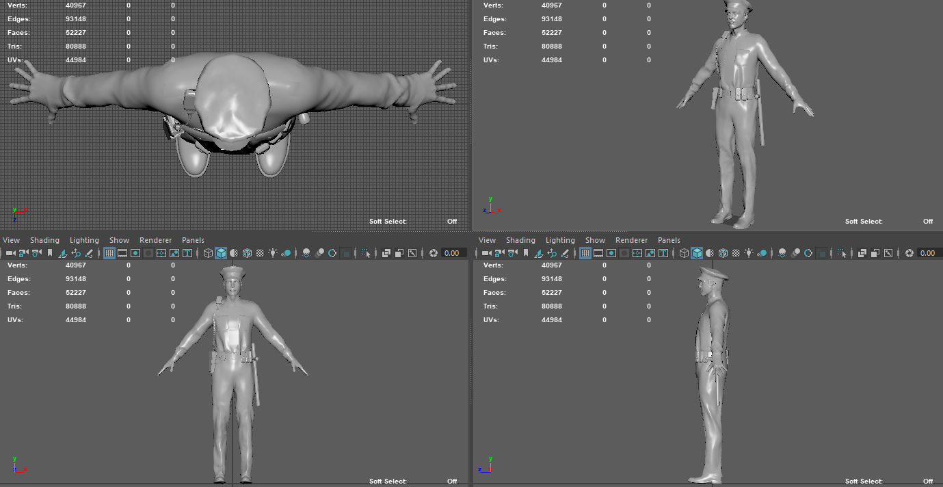Click Bookmarks icon in front view panel
This screenshot has height=487, width=943.
(50, 253)
